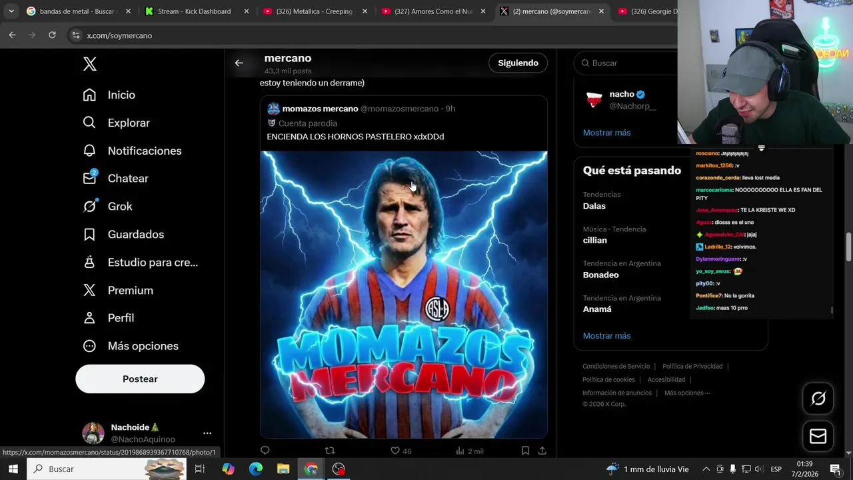Image resolution: width=853 pixels, height=480 pixels.
Task: Click the Windows taskbar Buscar search box
Action: point(107,469)
